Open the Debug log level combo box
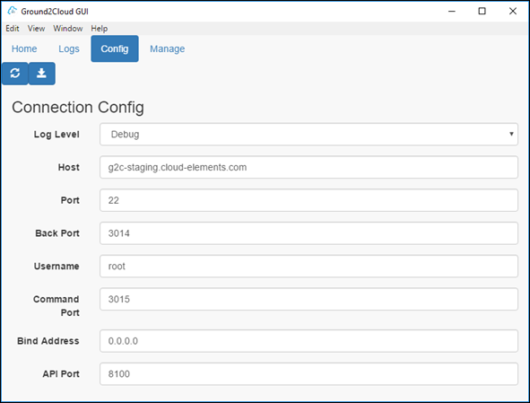530x403 pixels. click(308, 135)
